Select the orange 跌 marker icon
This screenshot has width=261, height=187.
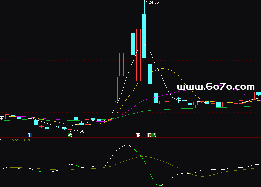(x=154, y=135)
